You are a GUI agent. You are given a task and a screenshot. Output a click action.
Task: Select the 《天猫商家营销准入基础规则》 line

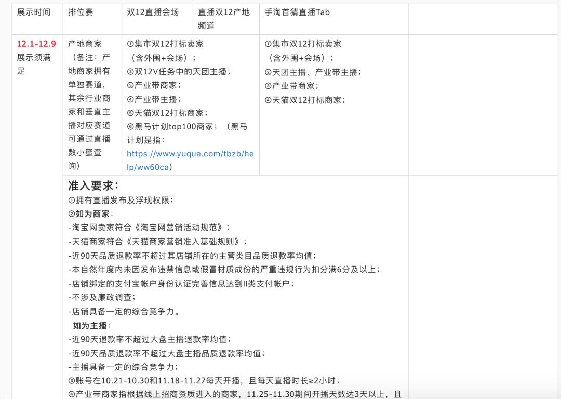click(157, 242)
